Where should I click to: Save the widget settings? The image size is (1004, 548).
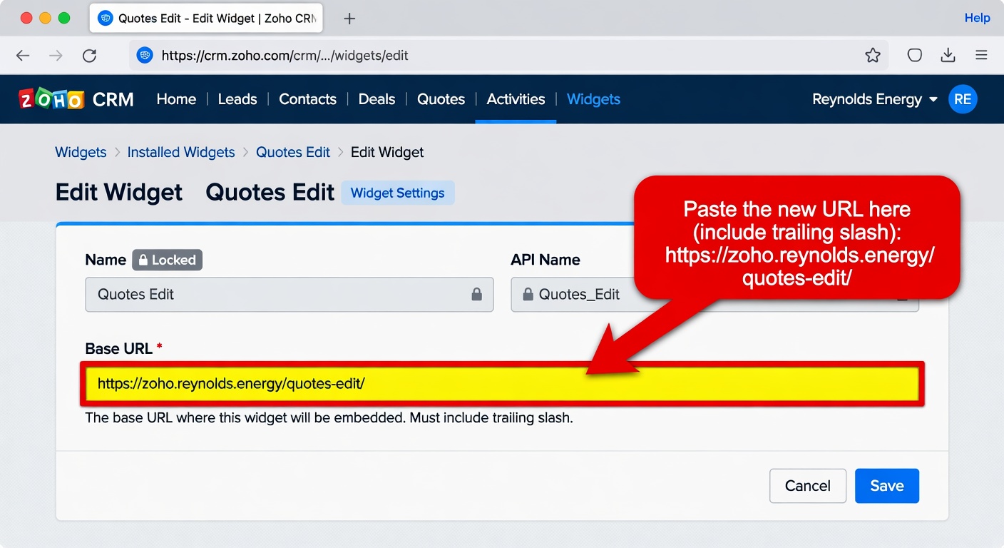pos(887,486)
